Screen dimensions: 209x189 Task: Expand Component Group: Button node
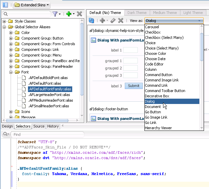click(11, 38)
